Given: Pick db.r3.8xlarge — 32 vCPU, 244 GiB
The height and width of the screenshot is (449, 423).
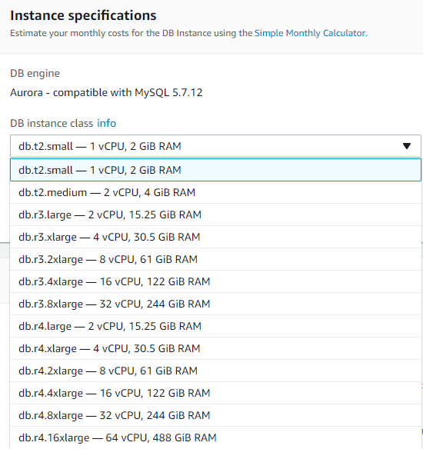Looking at the screenshot, I should click(x=215, y=304).
